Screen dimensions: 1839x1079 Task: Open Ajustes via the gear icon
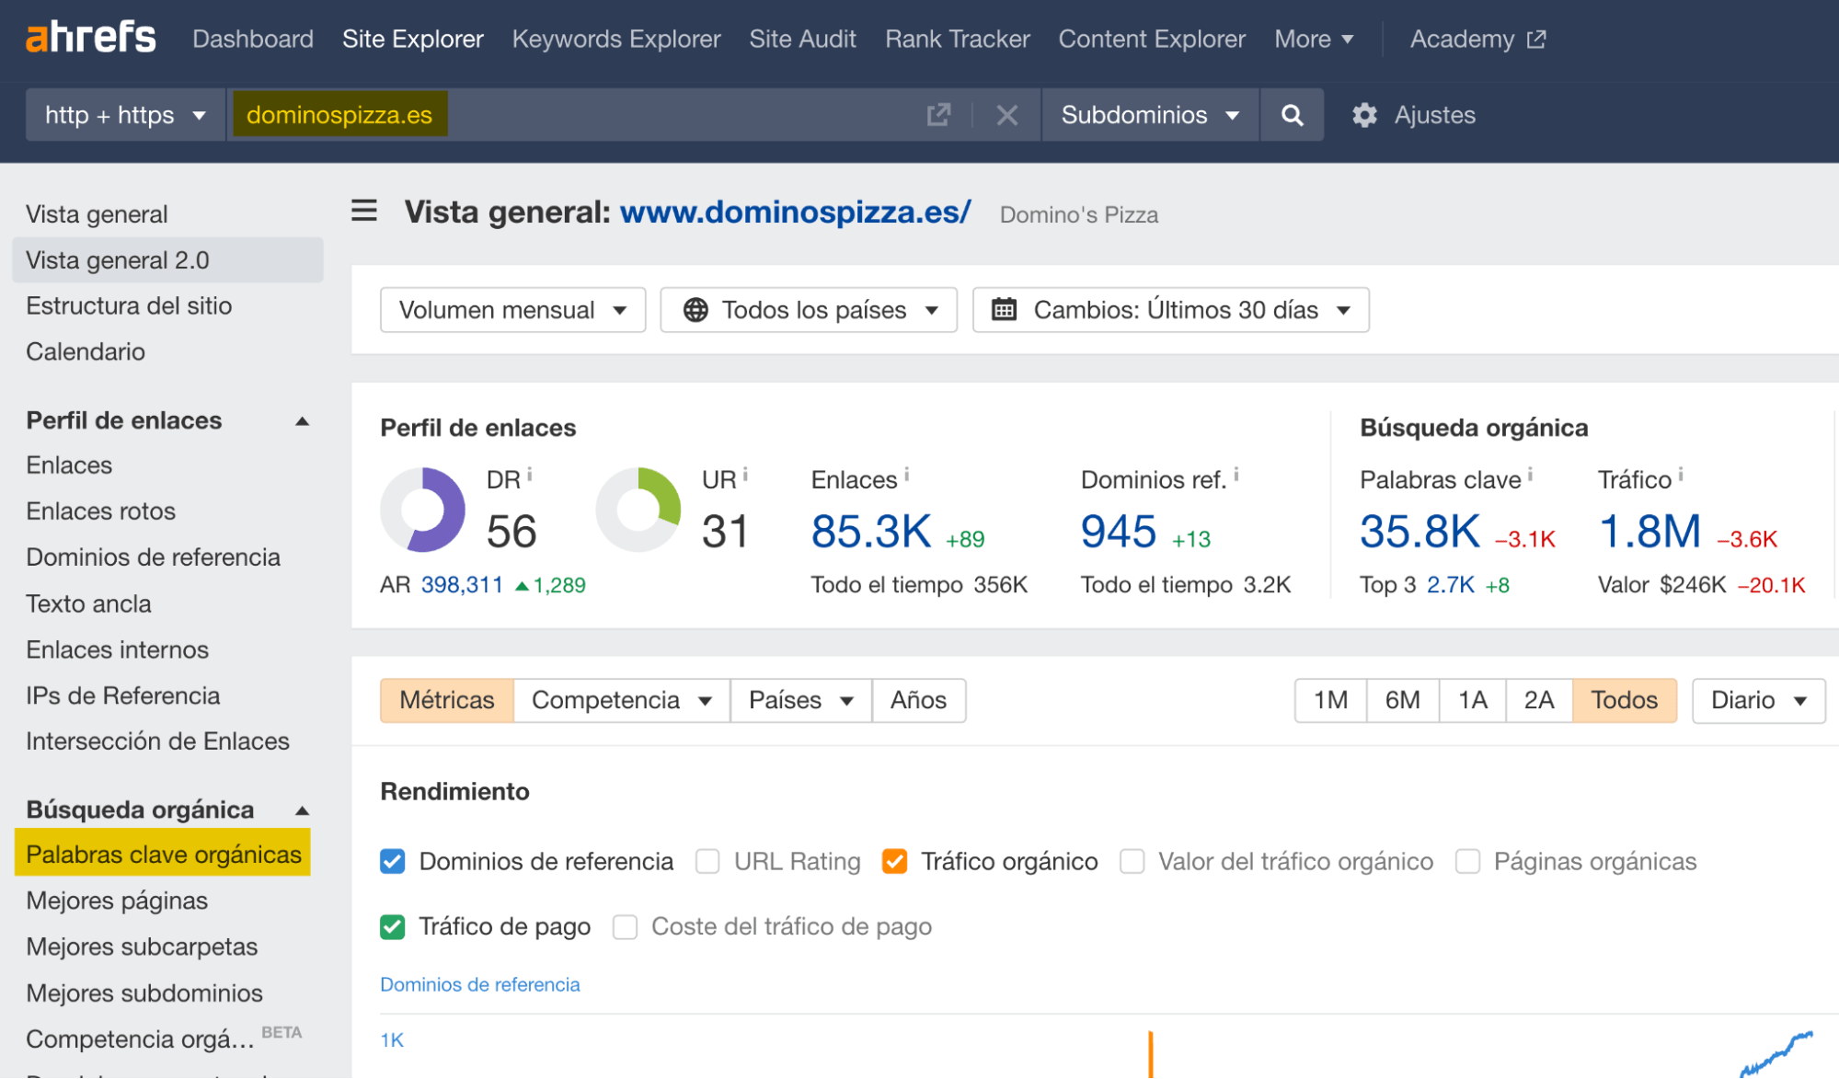1364,114
